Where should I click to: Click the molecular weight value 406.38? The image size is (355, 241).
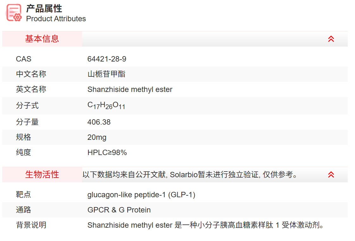click(x=99, y=122)
